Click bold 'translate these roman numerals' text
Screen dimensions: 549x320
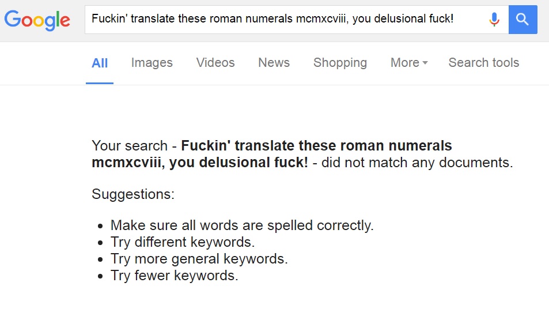343,145
